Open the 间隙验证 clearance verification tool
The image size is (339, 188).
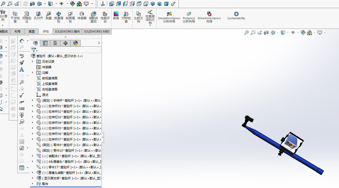[27, 17]
